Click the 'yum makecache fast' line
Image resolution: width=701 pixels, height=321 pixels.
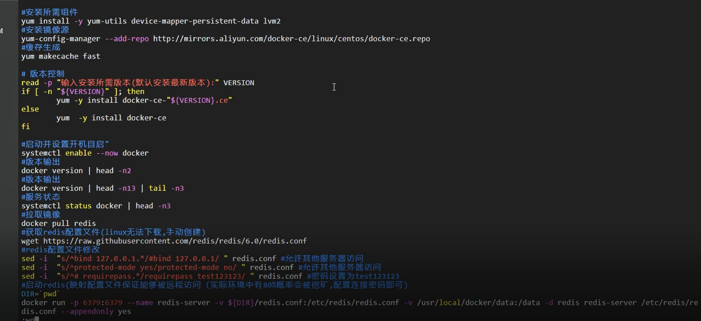pyautogui.click(x=61, y=56)
